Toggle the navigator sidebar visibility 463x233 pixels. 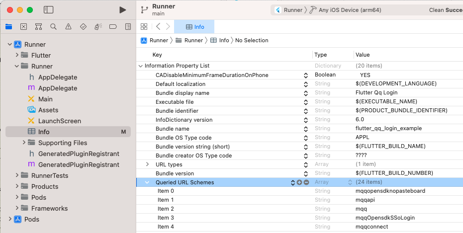48,10
